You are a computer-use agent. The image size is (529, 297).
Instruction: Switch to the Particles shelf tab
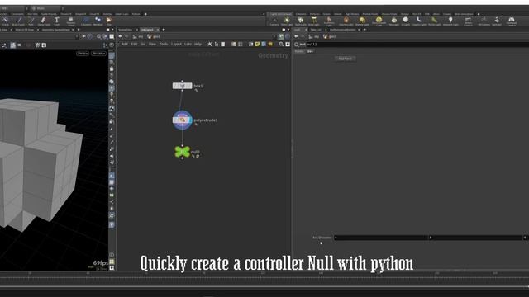tap(315, 14)
